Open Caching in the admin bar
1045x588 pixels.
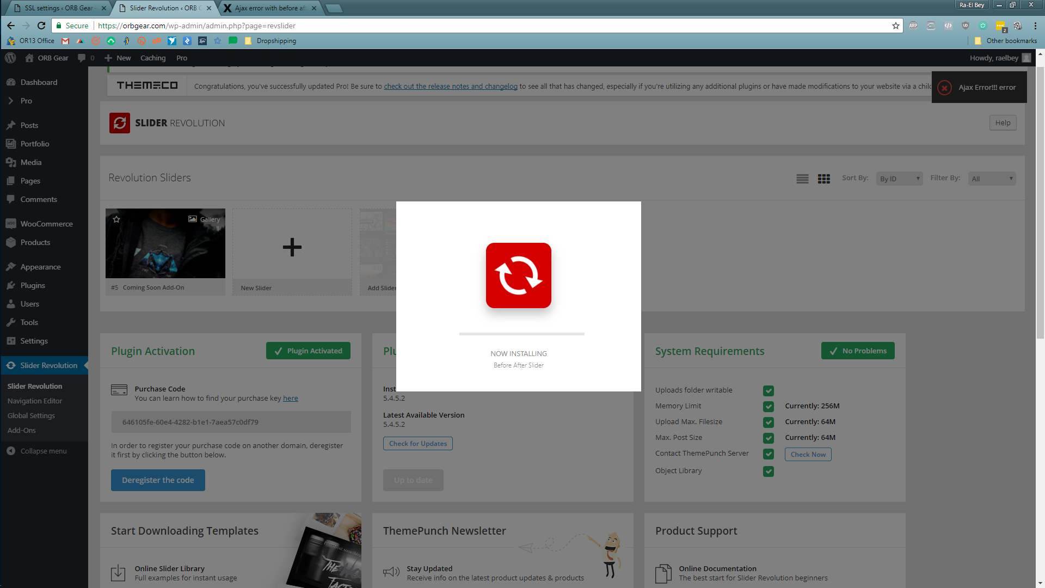click(x=153, y=58)
